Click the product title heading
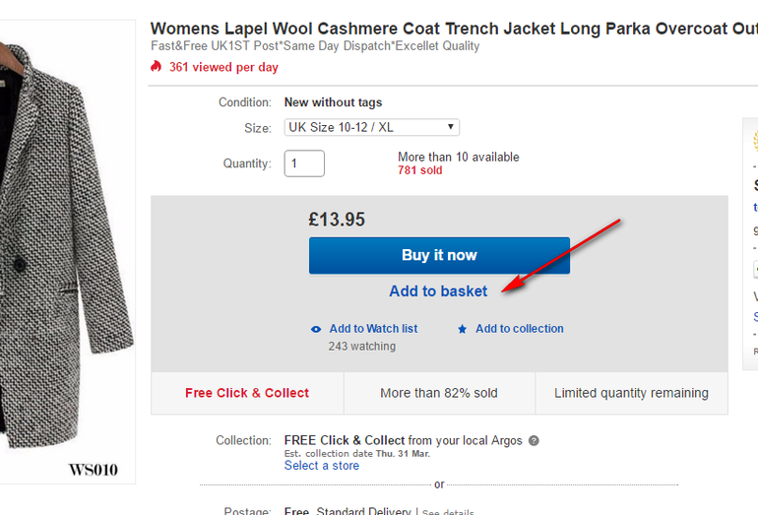The height and width of the screenshot is (515, 758). [x=453, y=29]
